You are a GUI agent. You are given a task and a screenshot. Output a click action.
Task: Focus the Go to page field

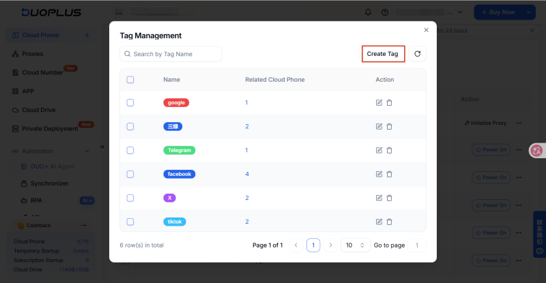point(416,245)
